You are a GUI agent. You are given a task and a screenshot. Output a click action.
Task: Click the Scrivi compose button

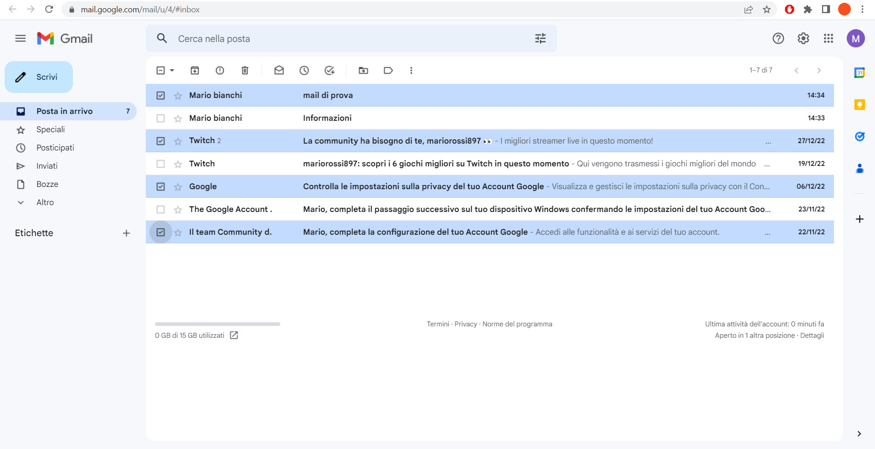38,77
